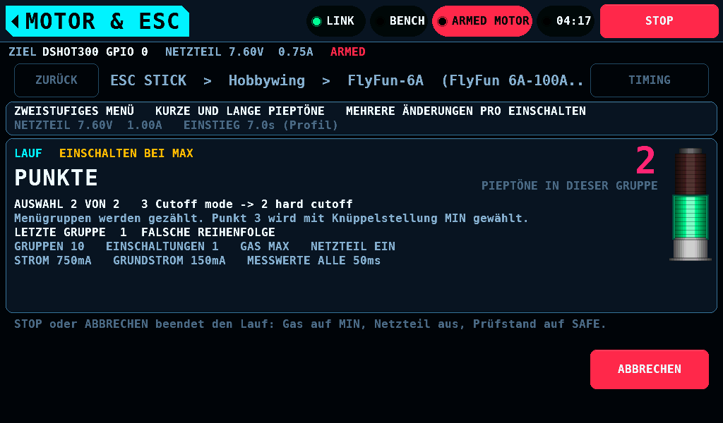This screenshot has width=723, height=423.
Task: Click the MOTOR & ESC title
Action: click(x=102, y=21)
